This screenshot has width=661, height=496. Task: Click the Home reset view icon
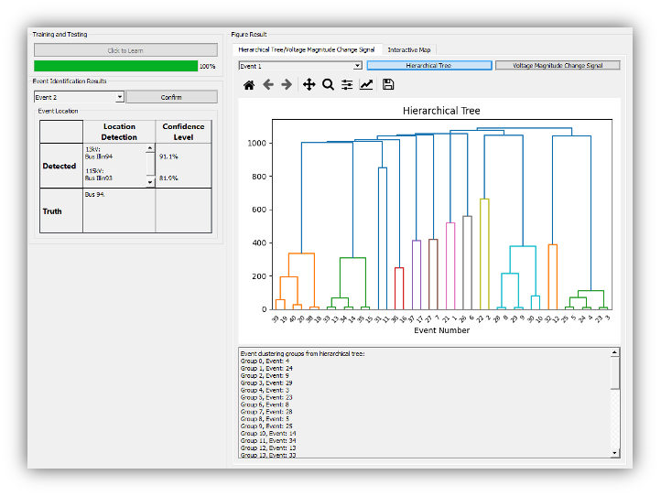coord(249,84)
